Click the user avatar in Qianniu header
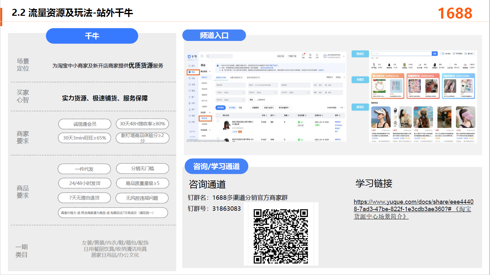The width and height of the screenshot is (490, 275). coord(325,56)
